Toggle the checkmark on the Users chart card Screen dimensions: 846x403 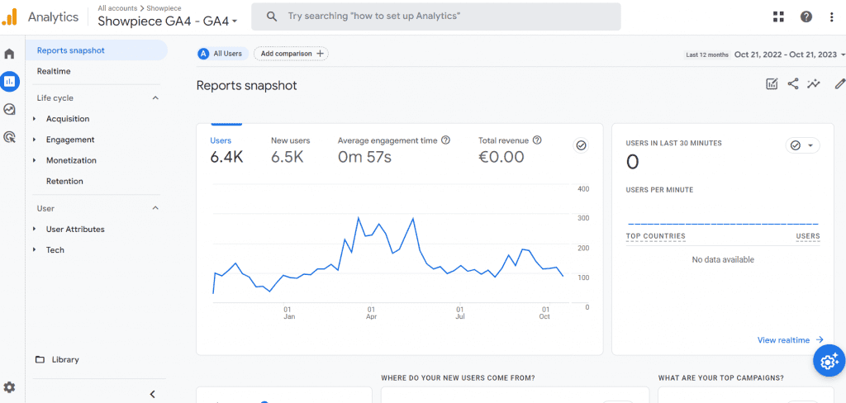581,145
